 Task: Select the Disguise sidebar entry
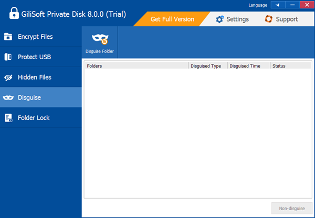(x=41, y=97)
